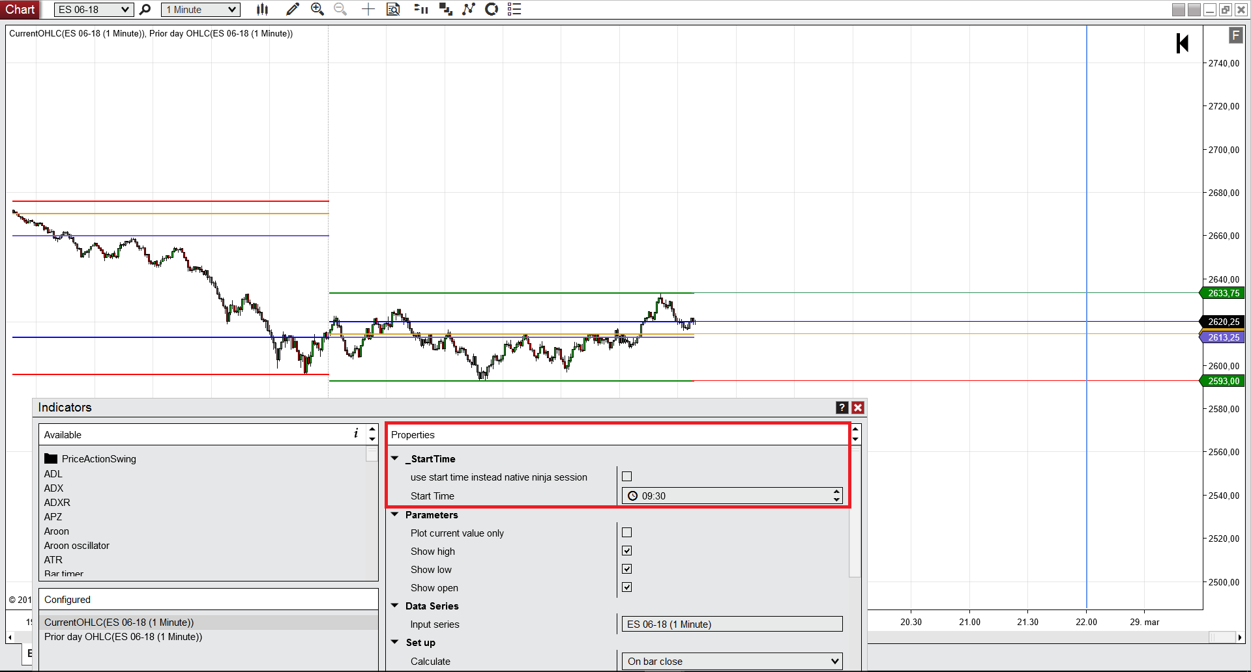Open the Indicators toolbar icon

pyautogui.click(x=469, y=9)
